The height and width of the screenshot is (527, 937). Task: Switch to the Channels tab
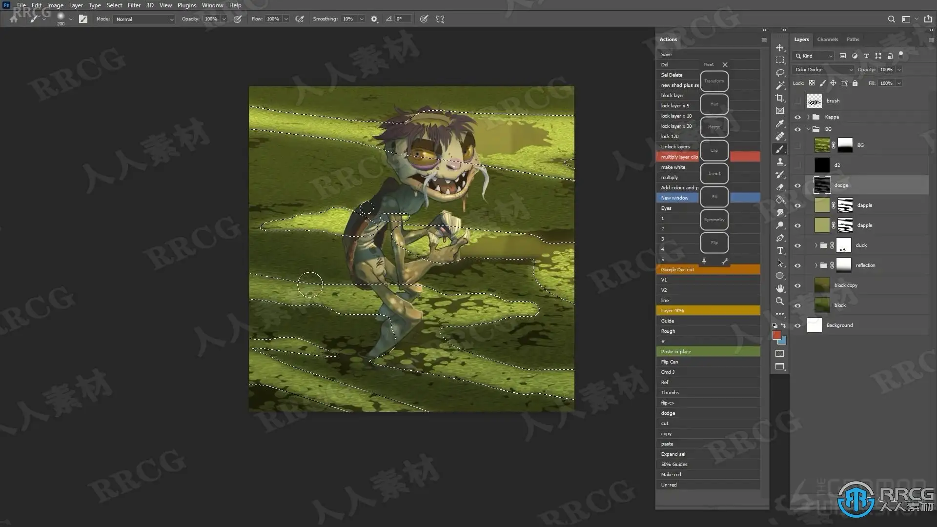tap(827, 40)
